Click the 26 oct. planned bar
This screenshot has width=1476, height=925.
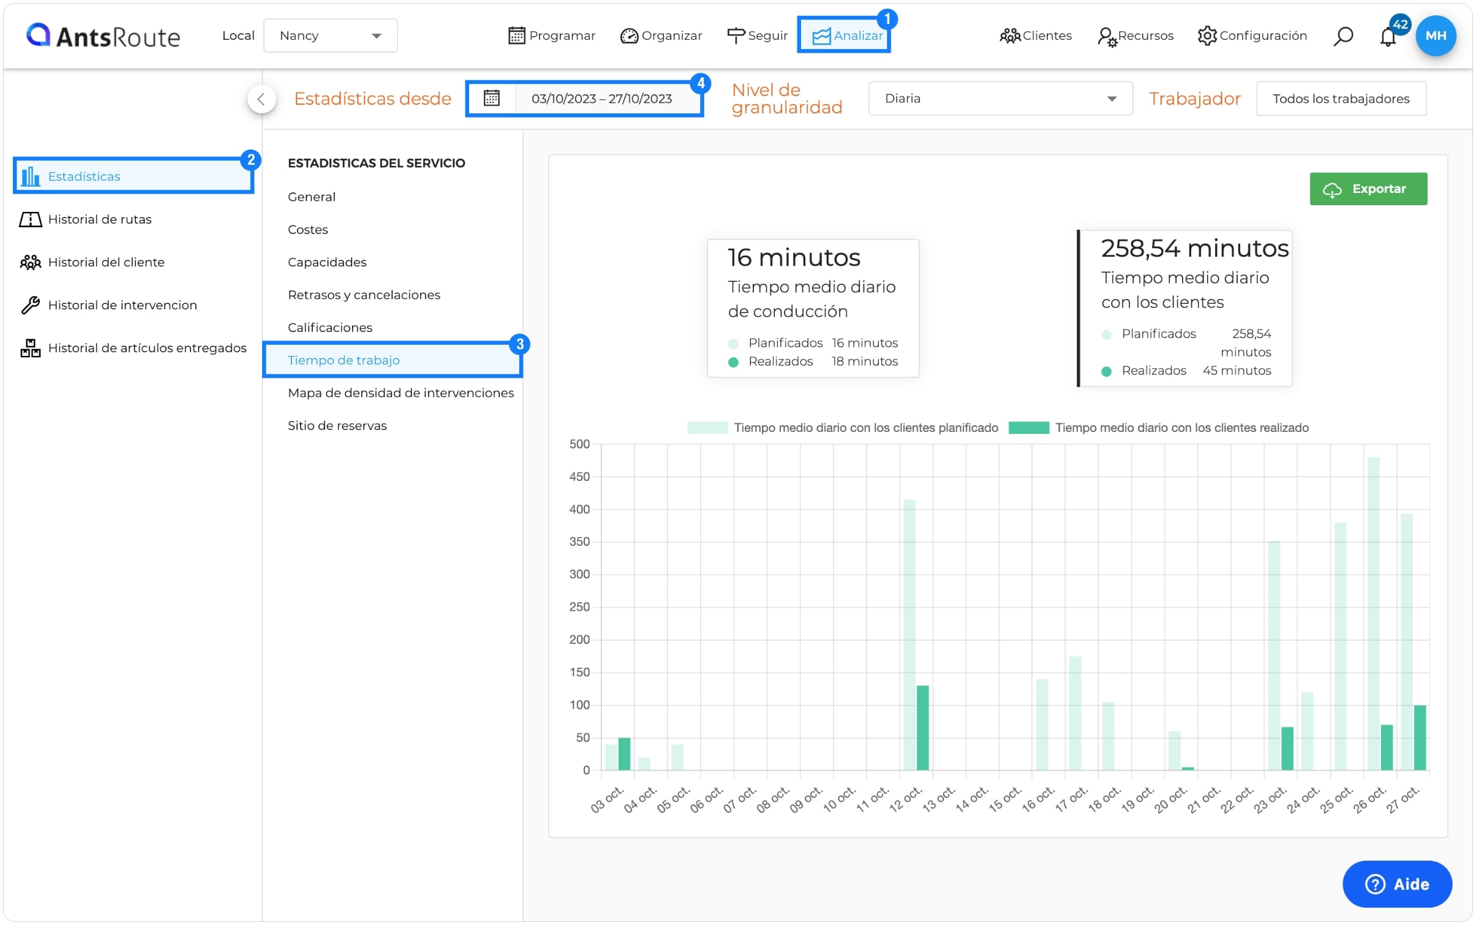tap(1373, 613)
